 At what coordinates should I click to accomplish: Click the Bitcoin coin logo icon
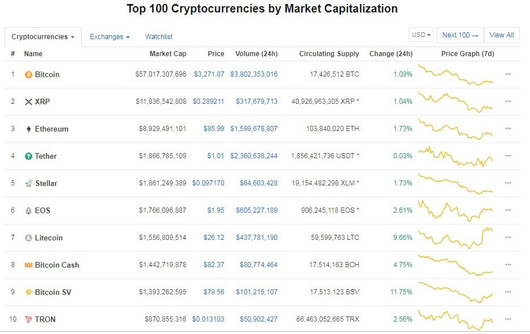click(x=28, y=74)
